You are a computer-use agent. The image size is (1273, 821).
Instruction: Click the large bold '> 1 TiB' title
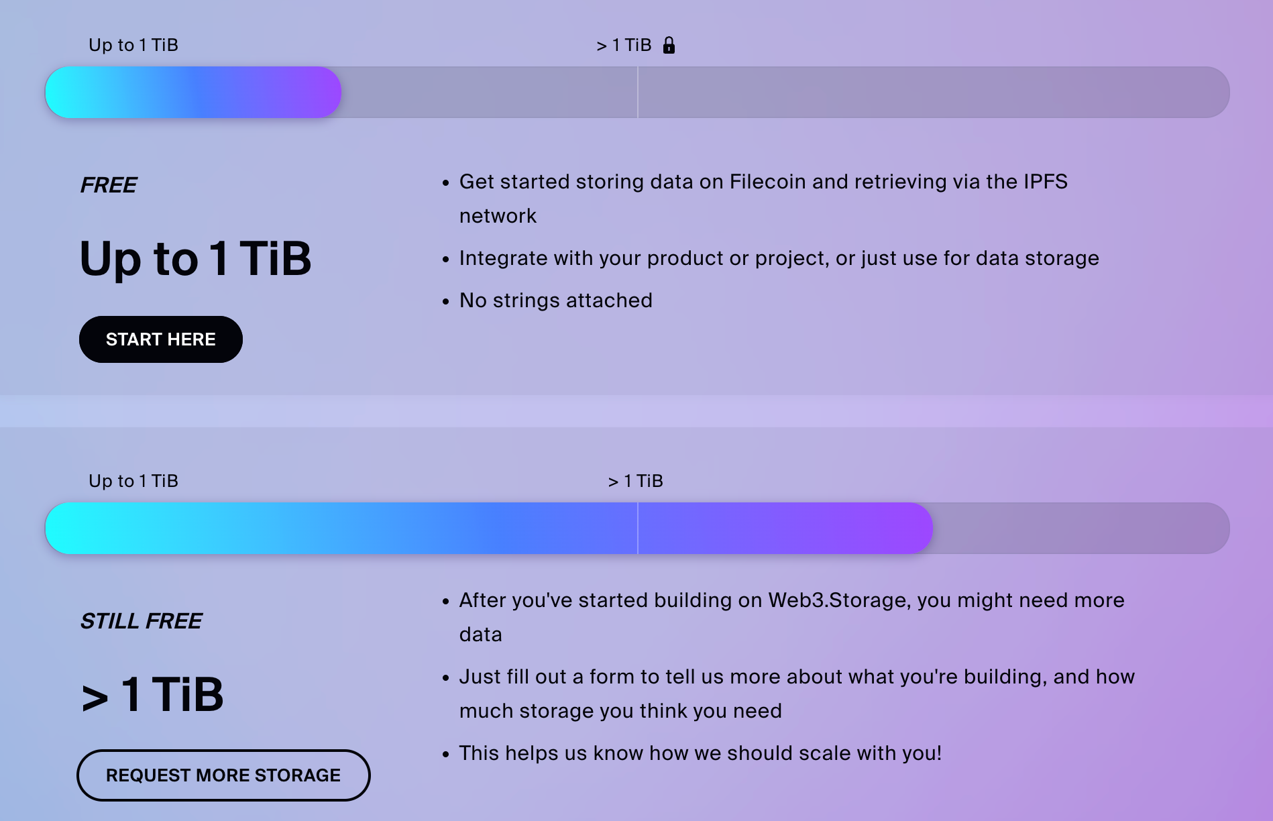point(152,694)
